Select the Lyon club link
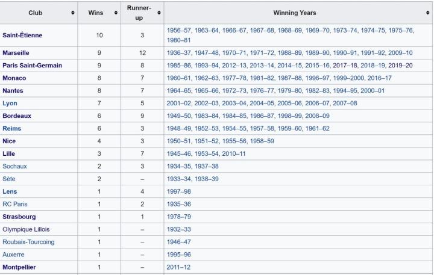Viewport: 434px width, 275px height. click(x=10, y=103)
